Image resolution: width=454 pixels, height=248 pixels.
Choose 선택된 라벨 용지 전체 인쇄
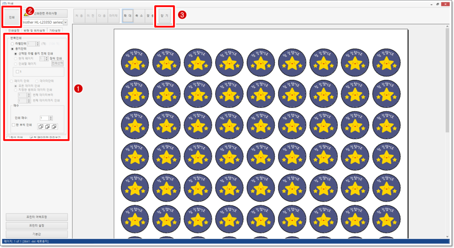point(16,54)
